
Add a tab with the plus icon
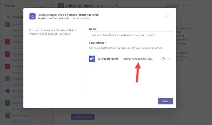[x=116, y=6]
